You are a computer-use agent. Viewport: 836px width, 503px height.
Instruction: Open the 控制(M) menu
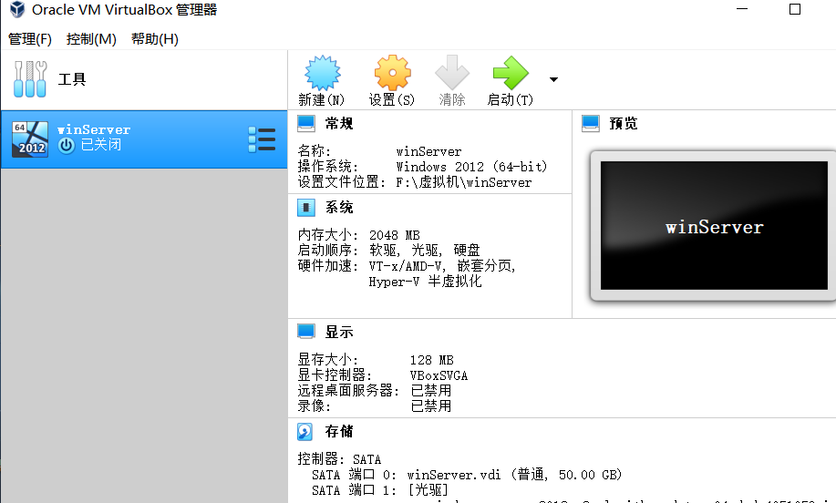91,39
